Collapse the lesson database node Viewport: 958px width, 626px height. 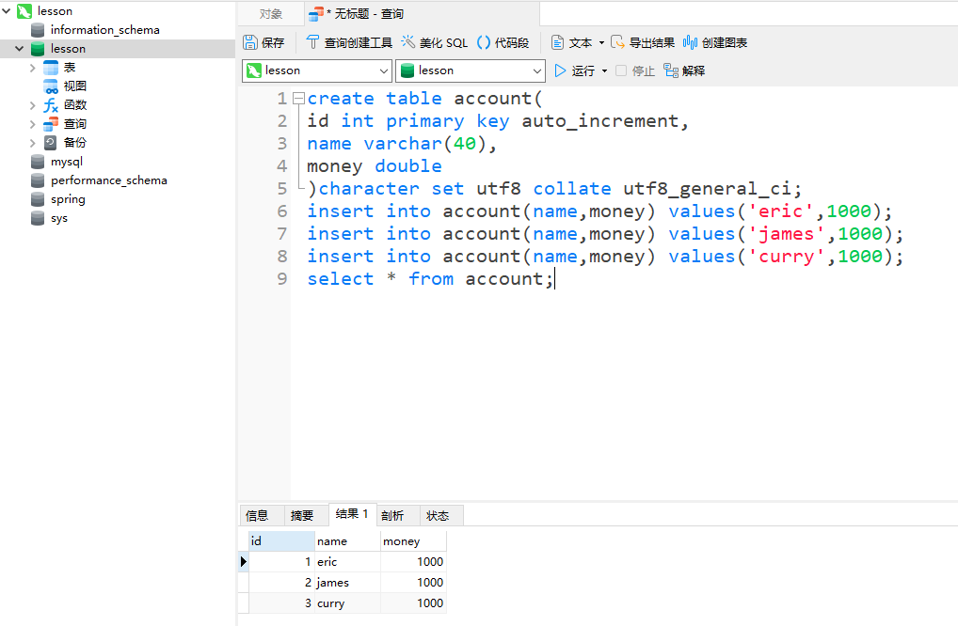click(x=20, y=48)
